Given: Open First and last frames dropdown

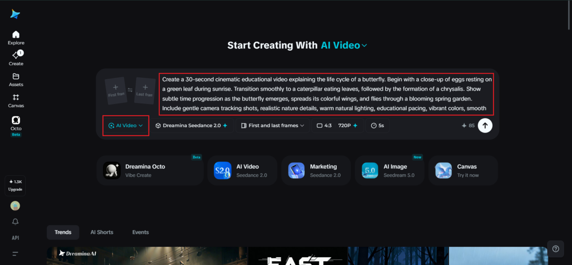Looking at the screenshot, I should pos(273,126).
